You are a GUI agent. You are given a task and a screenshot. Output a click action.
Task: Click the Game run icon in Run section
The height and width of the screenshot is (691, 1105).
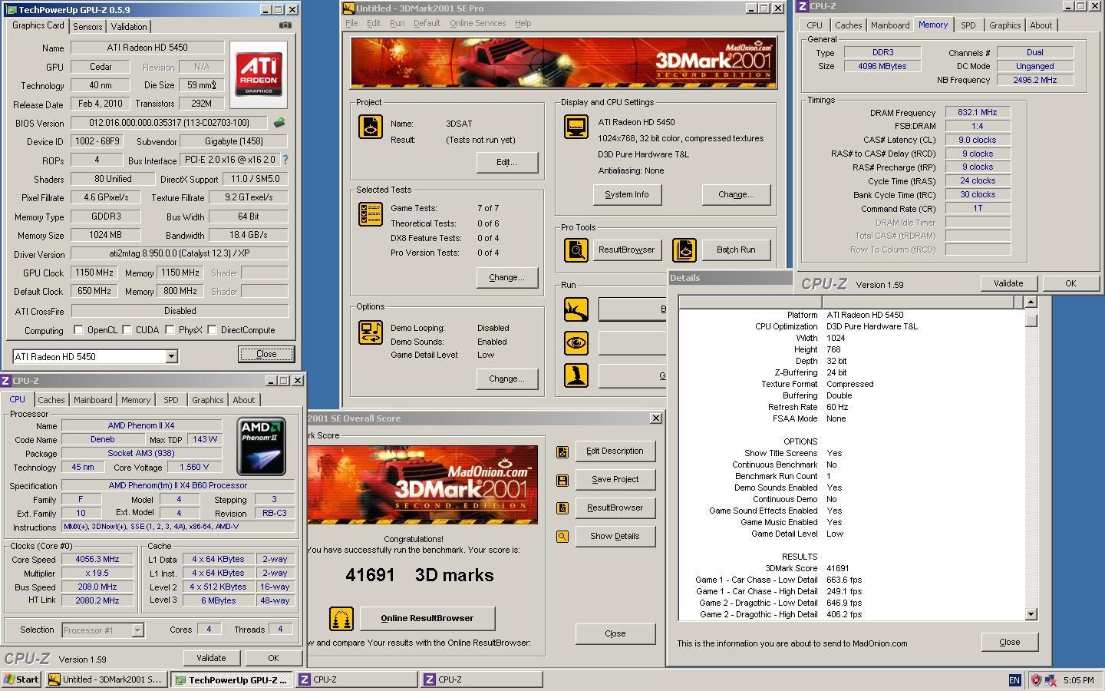(x=576, y=375)
